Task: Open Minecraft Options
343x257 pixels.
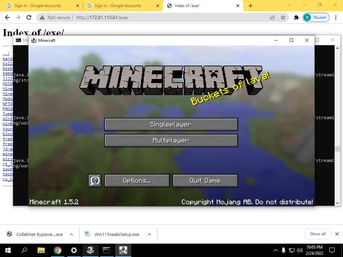Action: (x=137, y=180)
